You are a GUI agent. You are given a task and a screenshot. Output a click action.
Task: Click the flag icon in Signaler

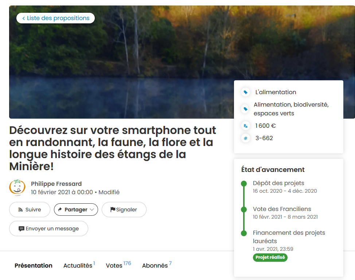[x=113, y=210]
